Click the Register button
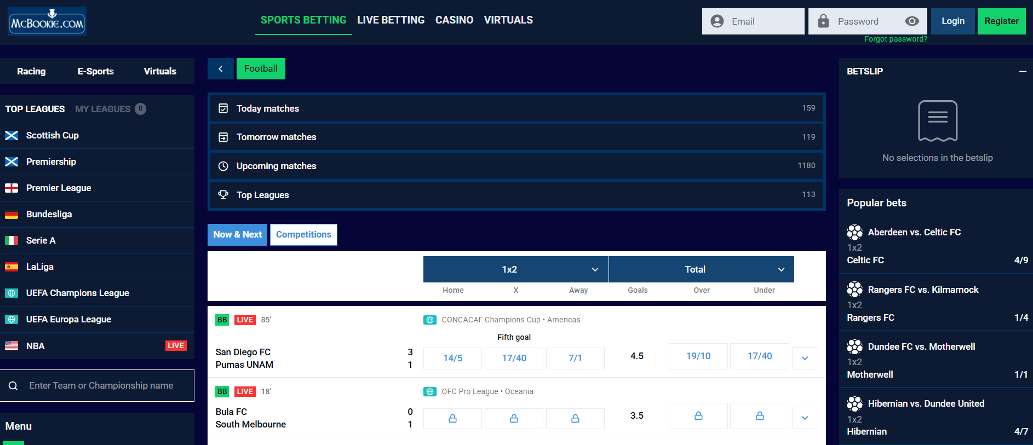 [x=1002, y=21]
